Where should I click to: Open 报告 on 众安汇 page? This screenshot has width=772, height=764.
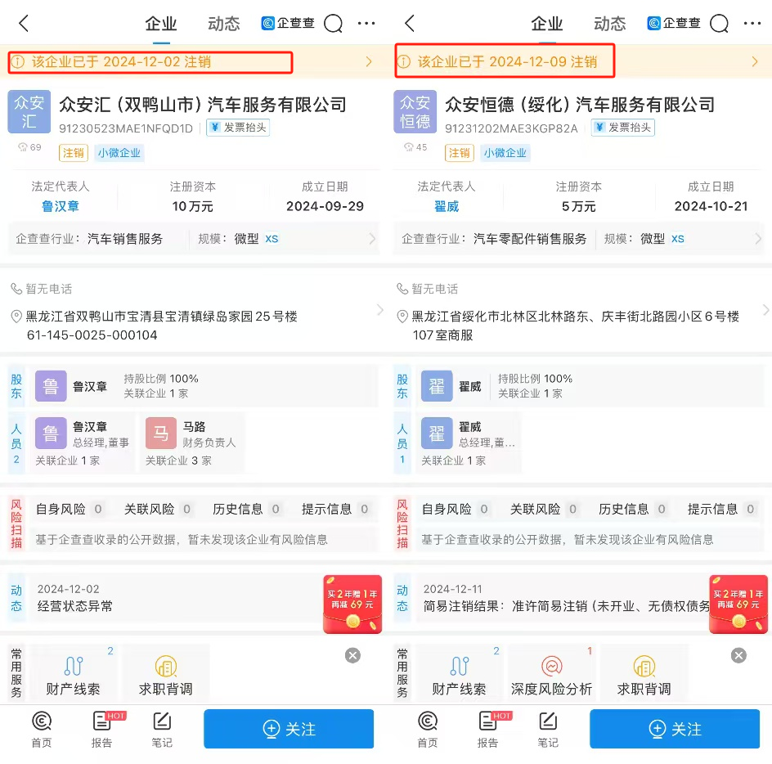coord(102,730)
